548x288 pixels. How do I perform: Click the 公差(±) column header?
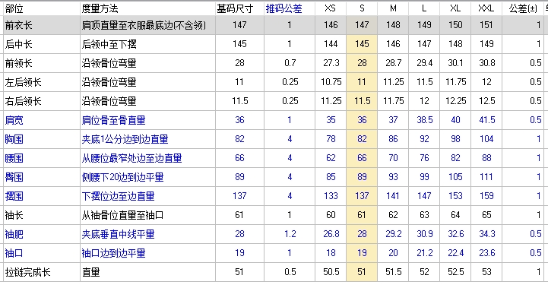point(523,8)
